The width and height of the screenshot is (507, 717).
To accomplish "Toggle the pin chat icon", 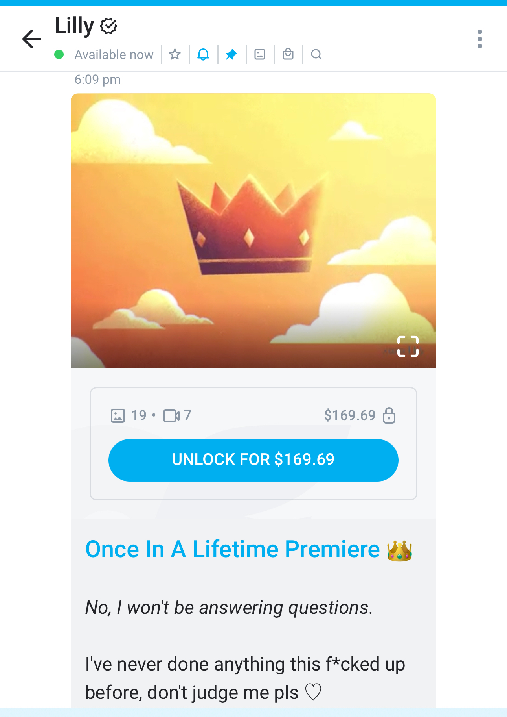I will (x=231, y=54).
